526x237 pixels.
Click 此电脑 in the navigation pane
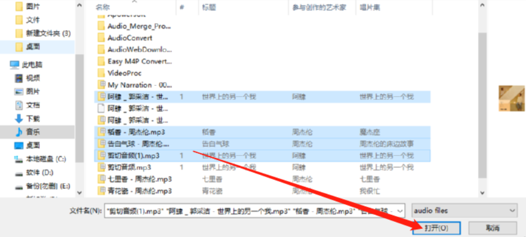[26, 65]
